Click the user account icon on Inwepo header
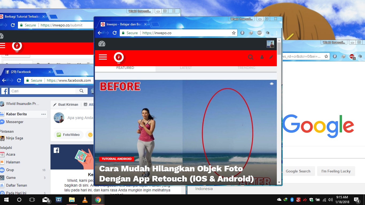 [x=262, y=57]
